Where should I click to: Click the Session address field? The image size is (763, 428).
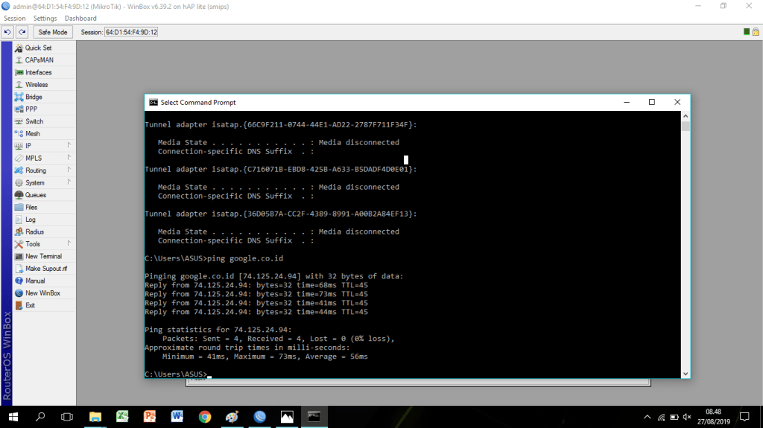tap(130, 32)
